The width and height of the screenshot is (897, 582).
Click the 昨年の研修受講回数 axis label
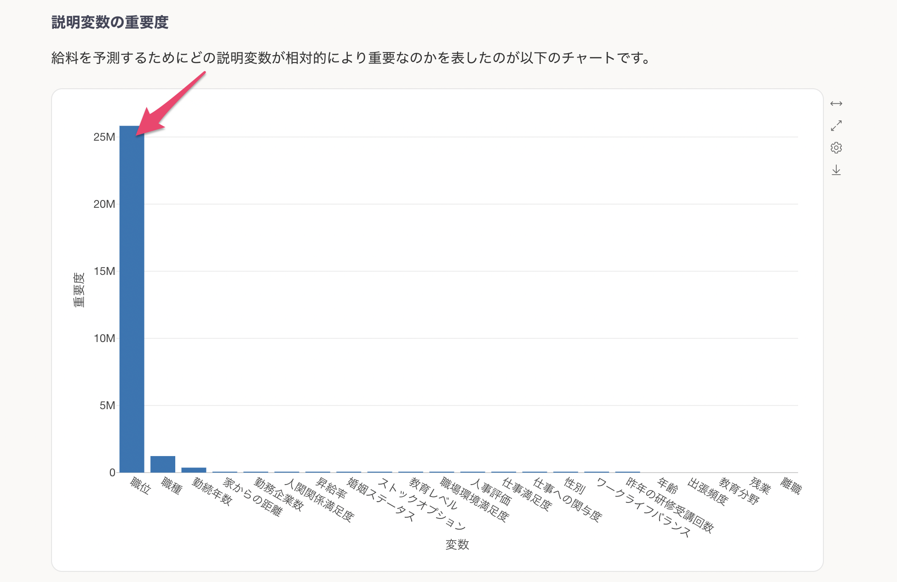(669, 505)
